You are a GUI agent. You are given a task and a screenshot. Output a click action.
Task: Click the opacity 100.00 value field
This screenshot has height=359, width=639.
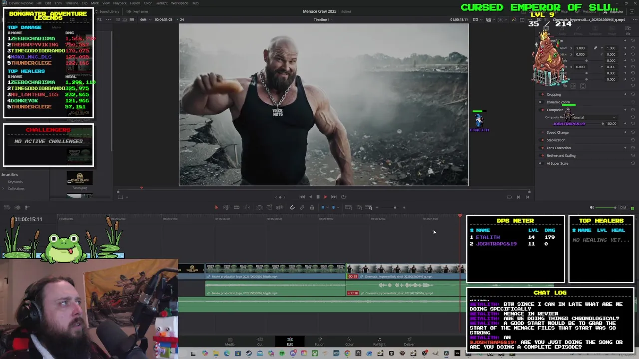(x=611, y=124)
